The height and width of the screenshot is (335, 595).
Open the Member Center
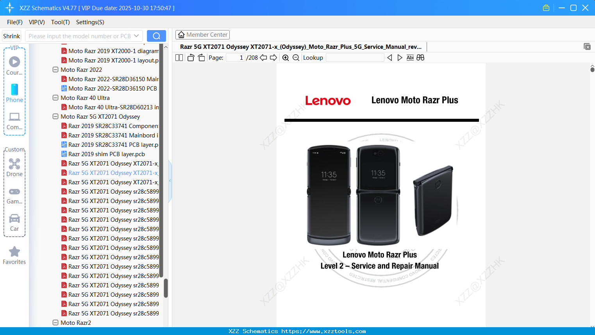(x=202, y=35)
